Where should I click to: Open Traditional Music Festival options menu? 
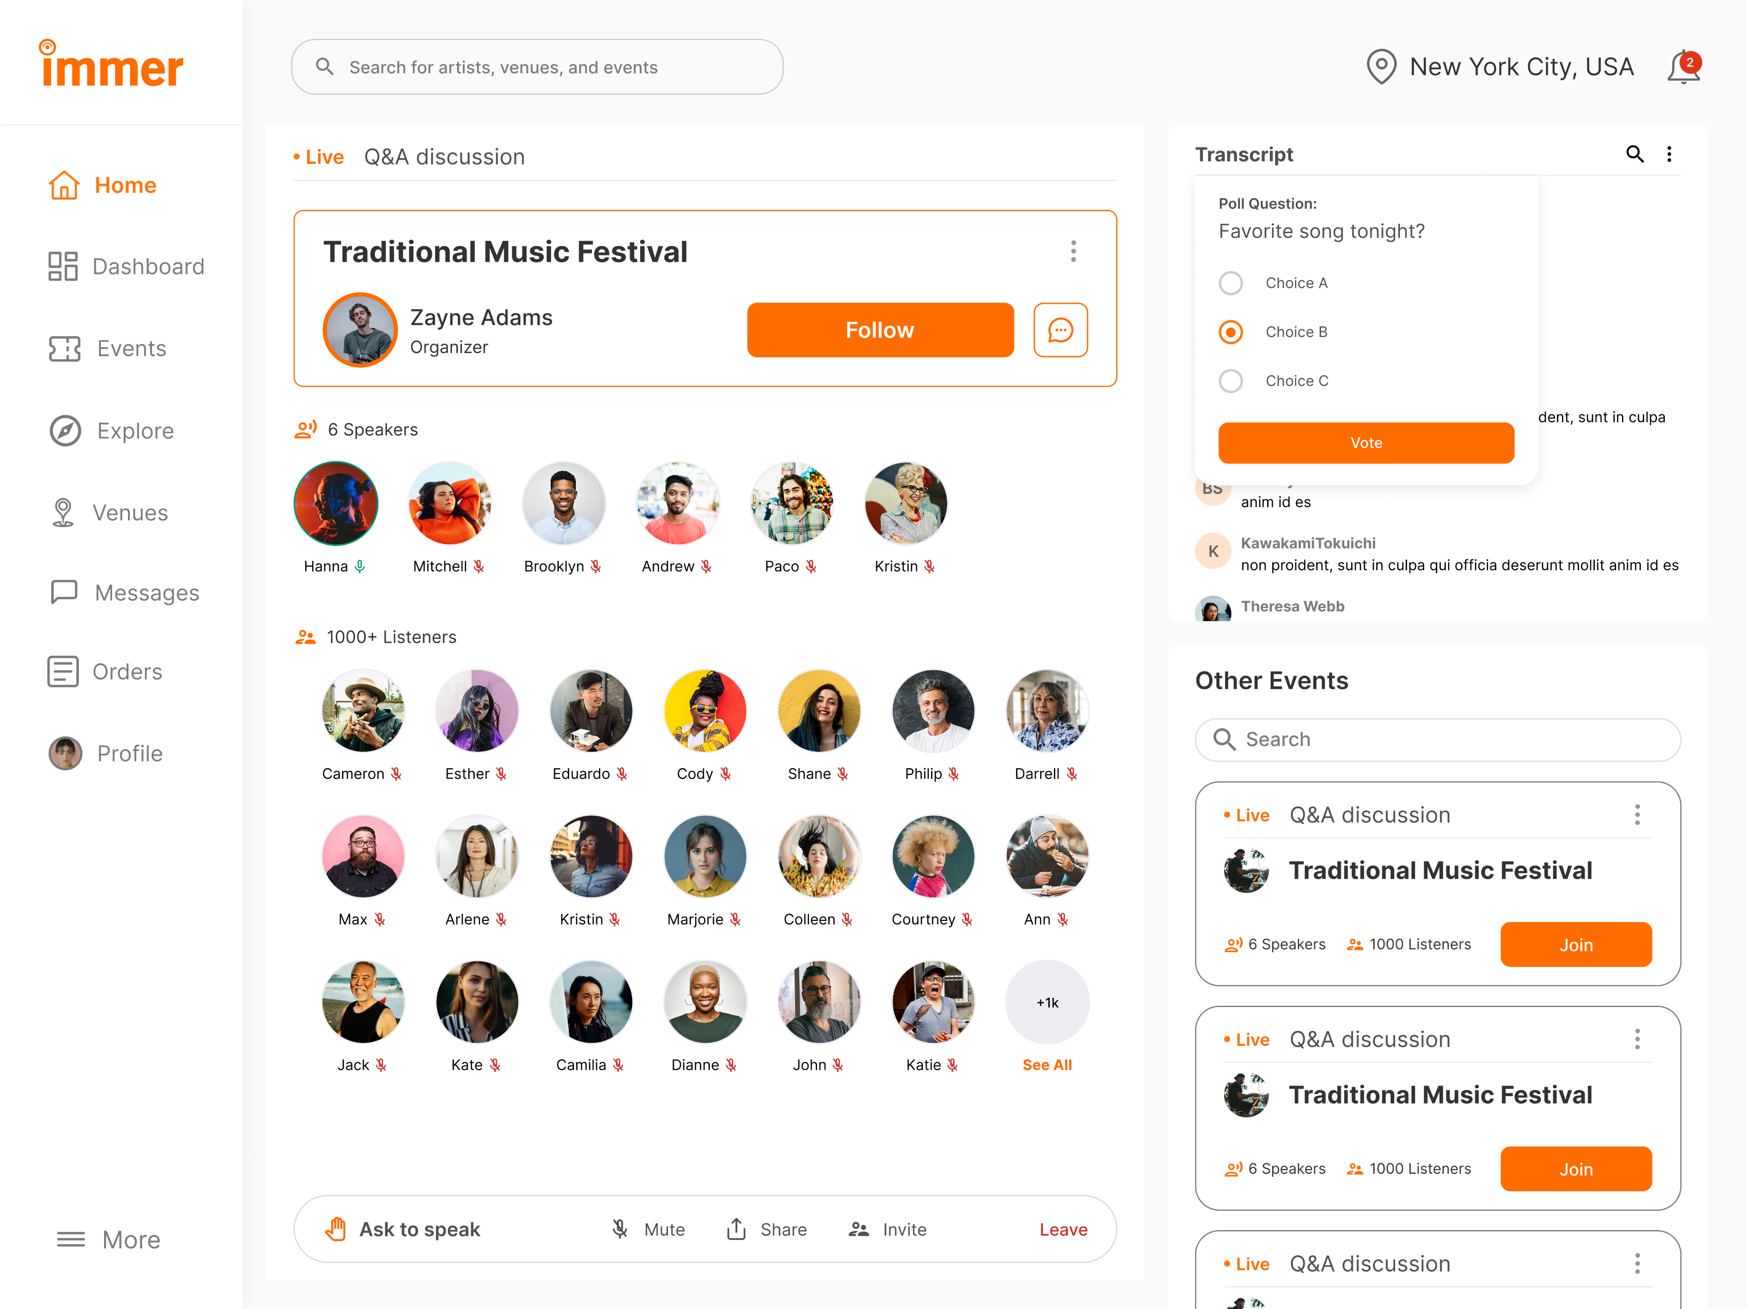point(1073,252)
